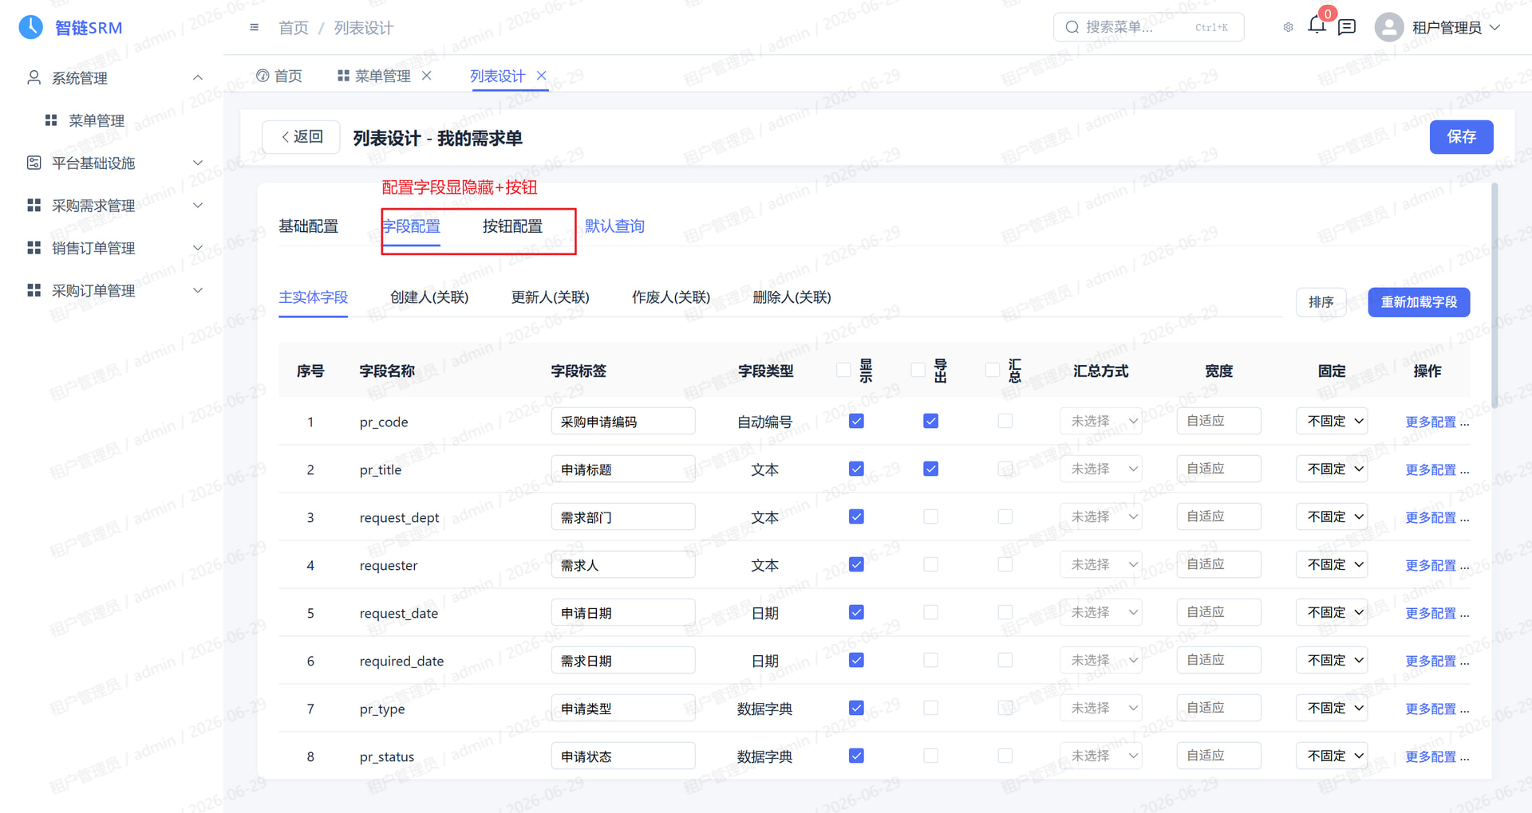Open the messages chat icon
The image size is (1532, 813).
coord(1347,28)
